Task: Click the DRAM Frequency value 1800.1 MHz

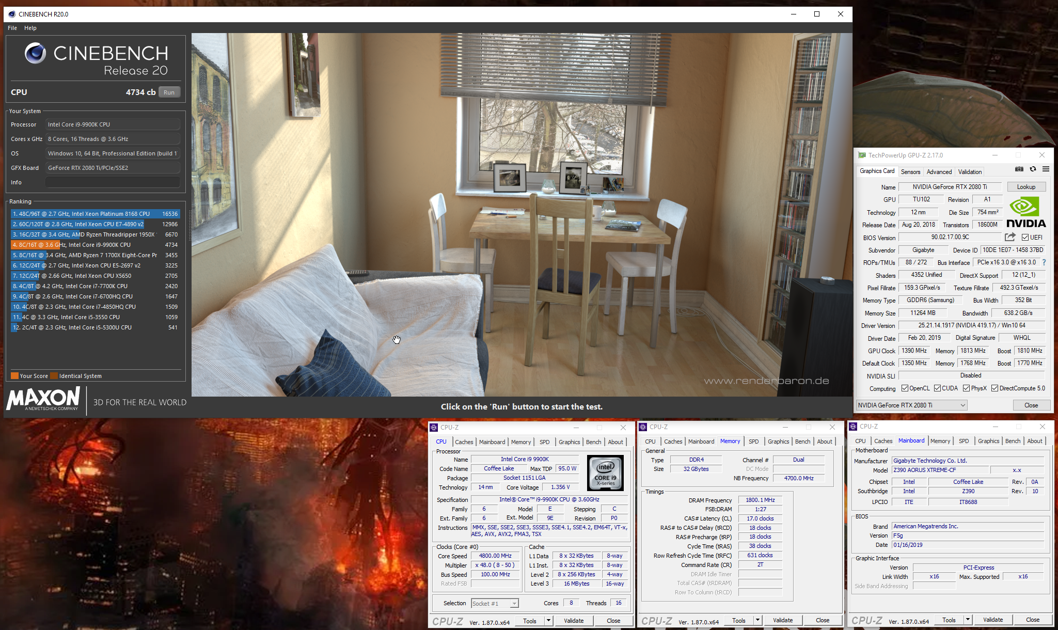Action: point(760,500)
